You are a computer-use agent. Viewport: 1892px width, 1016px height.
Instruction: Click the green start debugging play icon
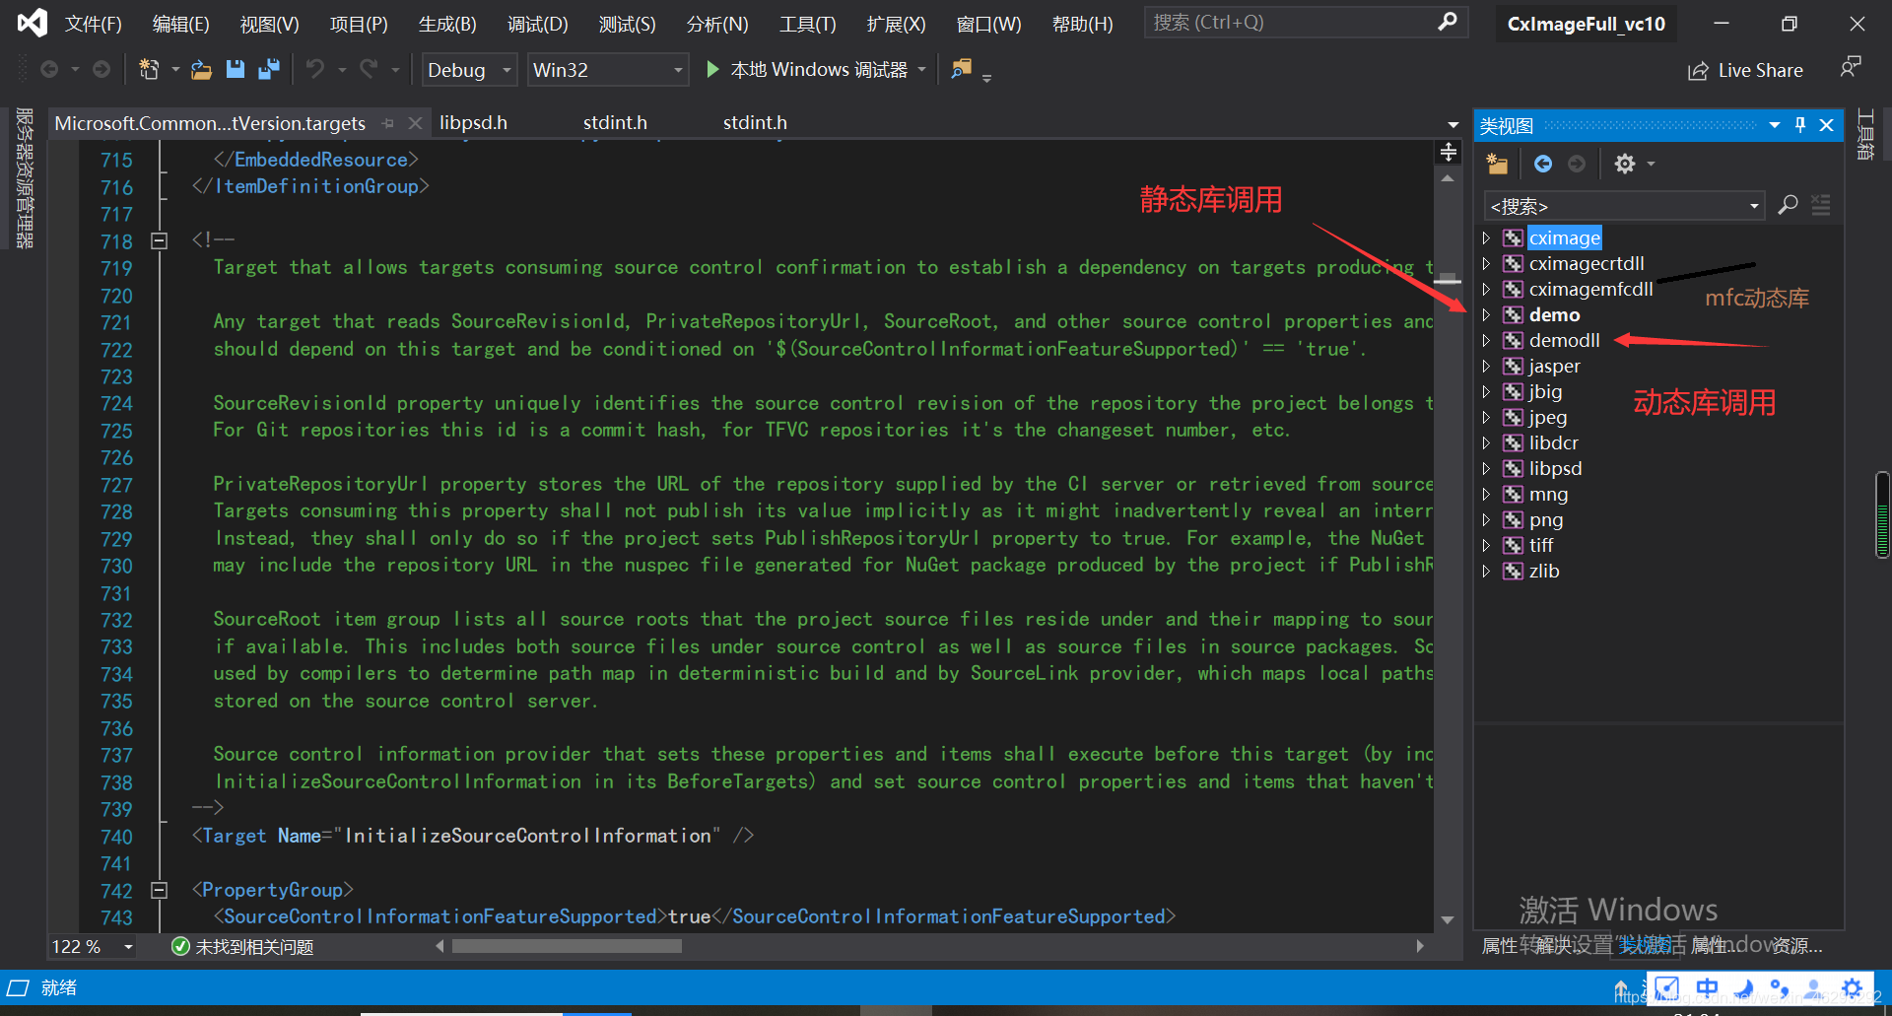[712, 69]
